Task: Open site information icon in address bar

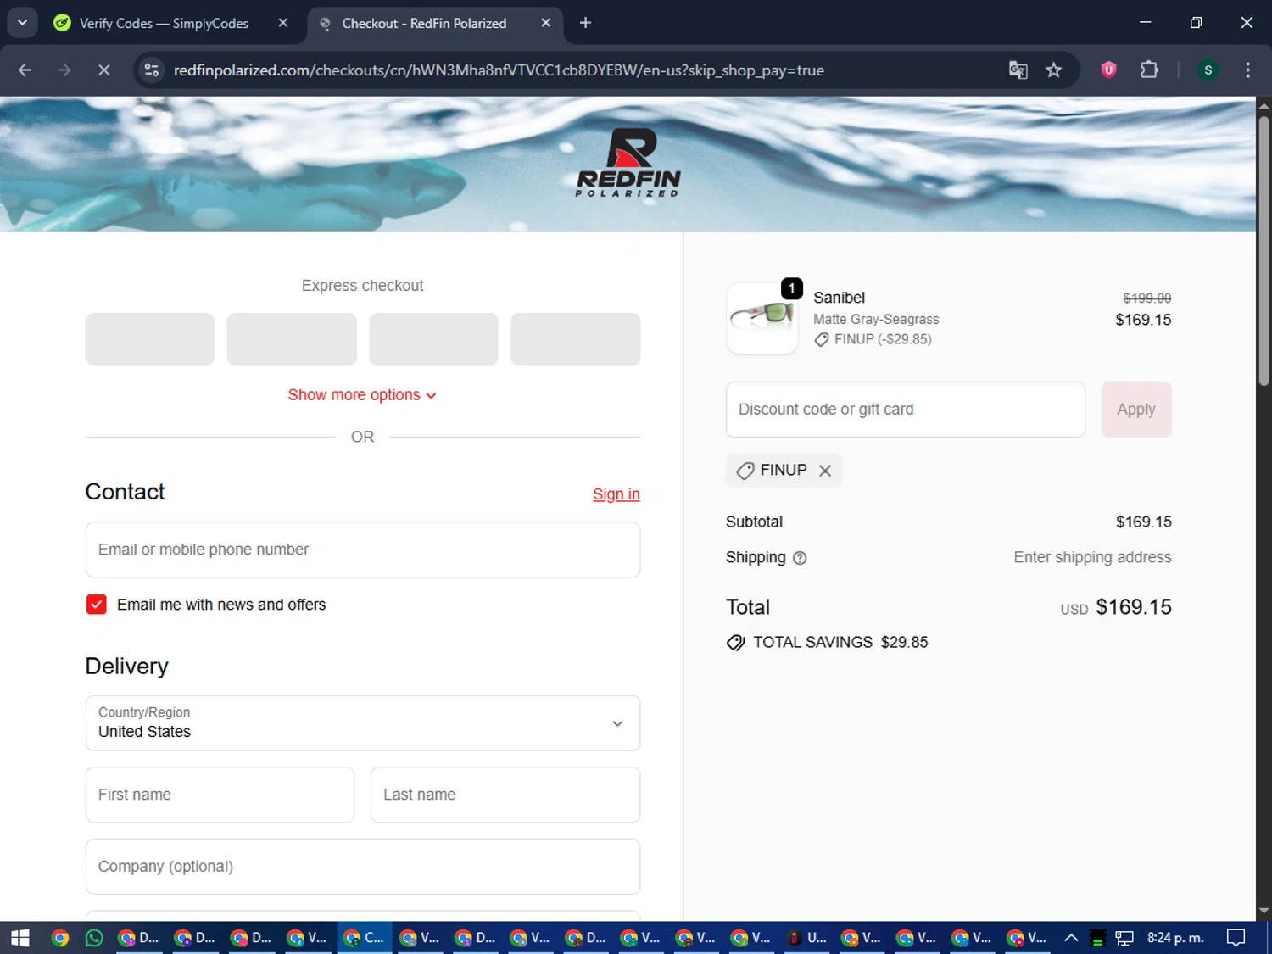Action: pos(152,70)
